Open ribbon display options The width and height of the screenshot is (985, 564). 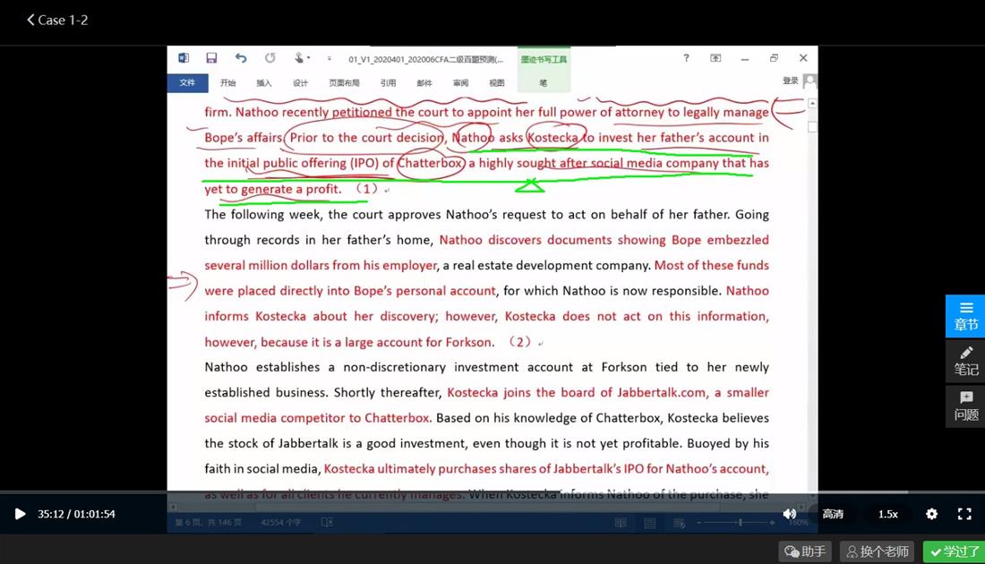pos(715,58)
